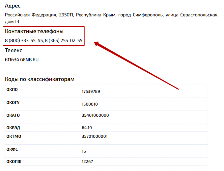Image resolution: width=224 pixels, height=171 pixels.
Task: Select the ОКОПФ row label
Action: tap(13, 161)
